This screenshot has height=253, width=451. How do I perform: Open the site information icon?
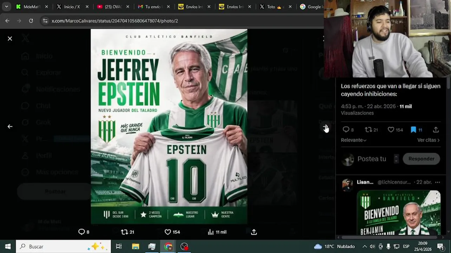[x=45, y=21]
